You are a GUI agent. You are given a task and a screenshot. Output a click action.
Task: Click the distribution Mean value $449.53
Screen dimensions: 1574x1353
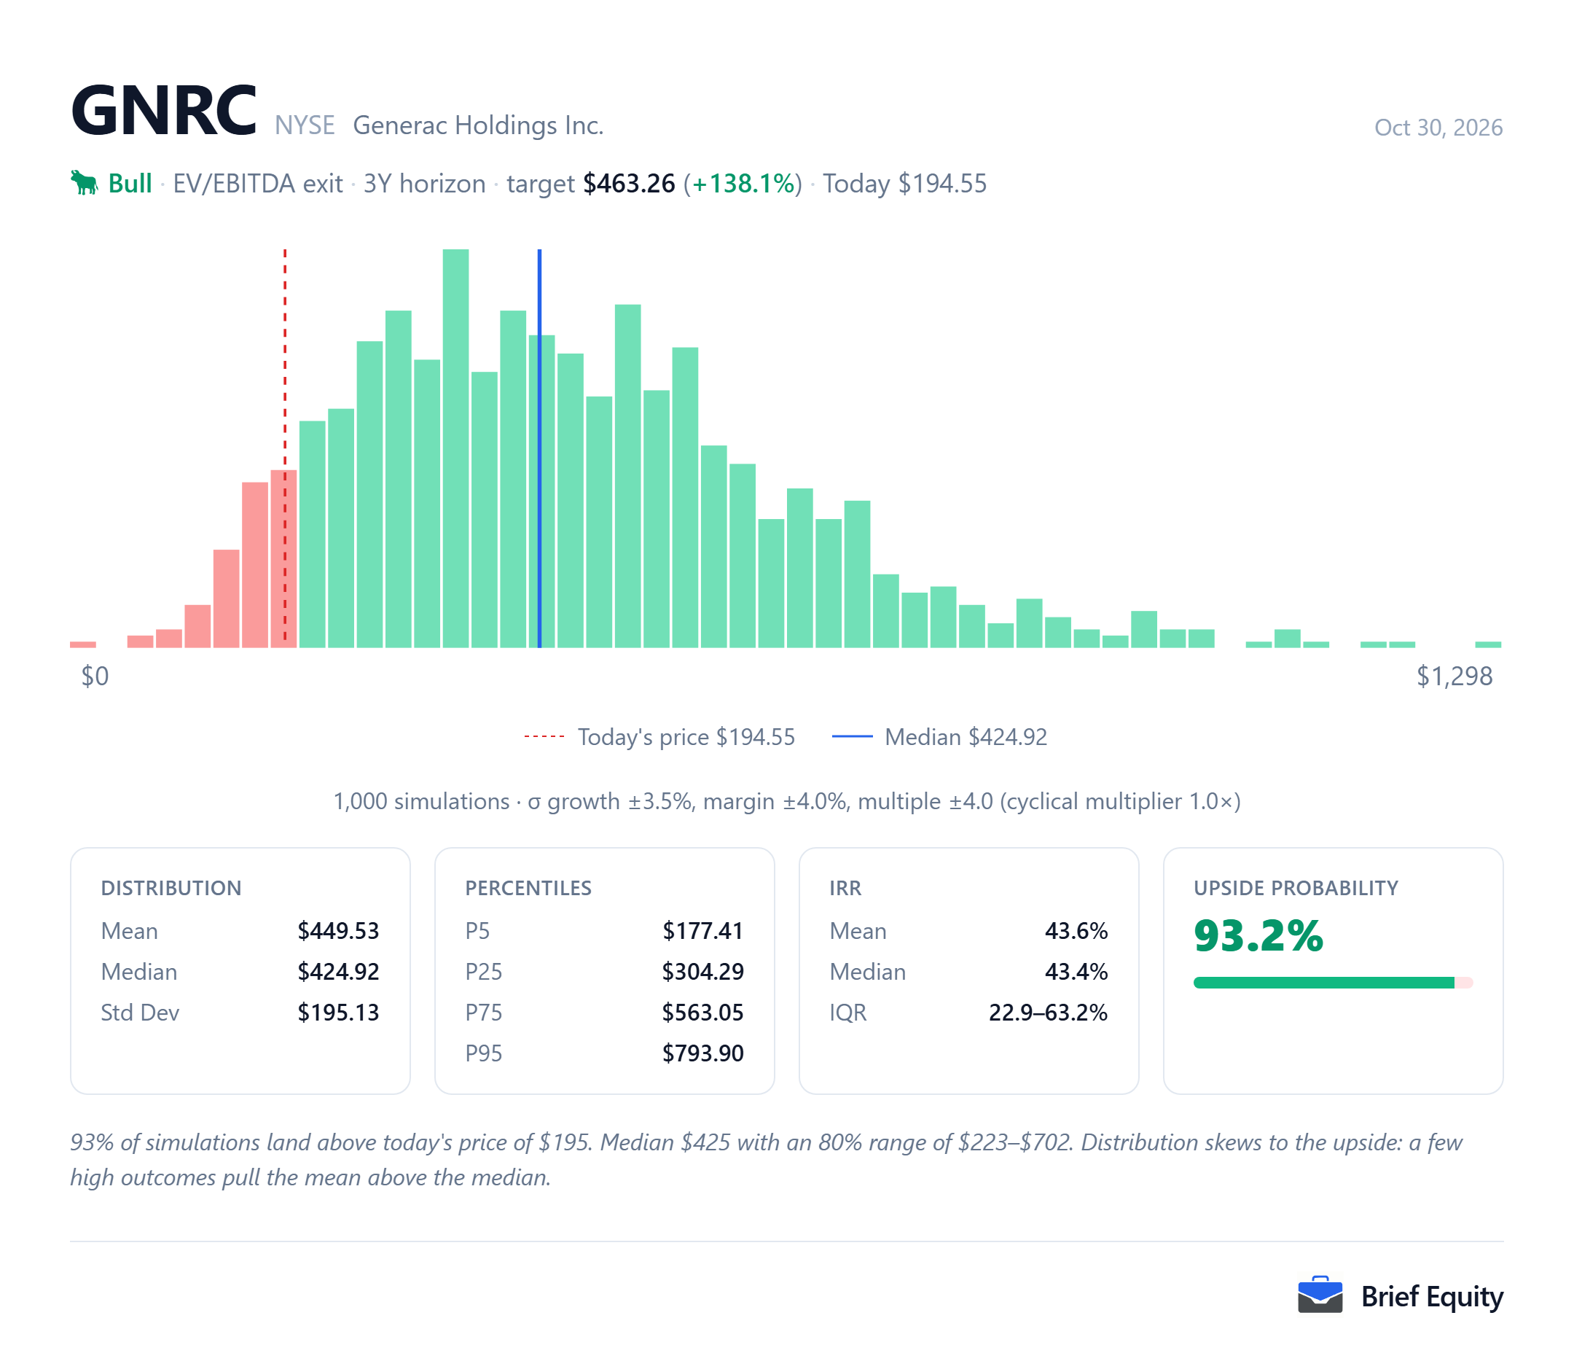338,930
